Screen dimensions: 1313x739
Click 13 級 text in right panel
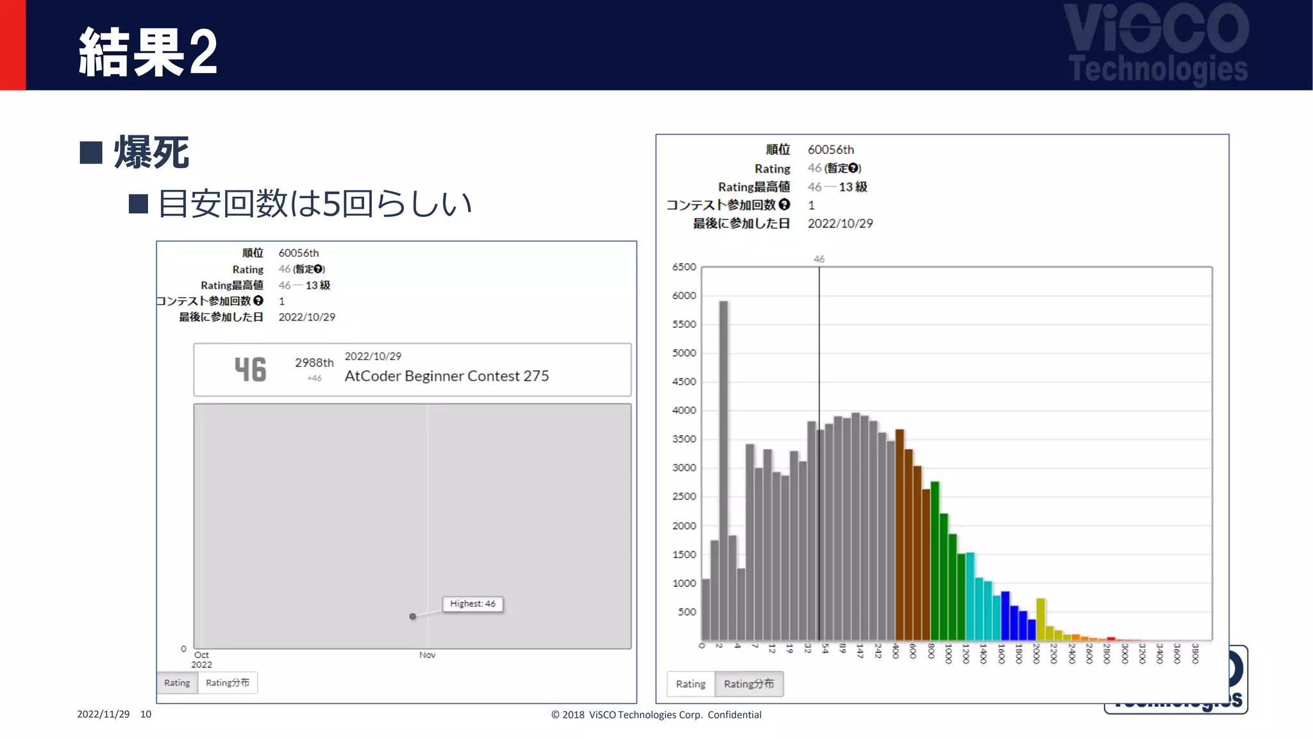click(853, 187)
